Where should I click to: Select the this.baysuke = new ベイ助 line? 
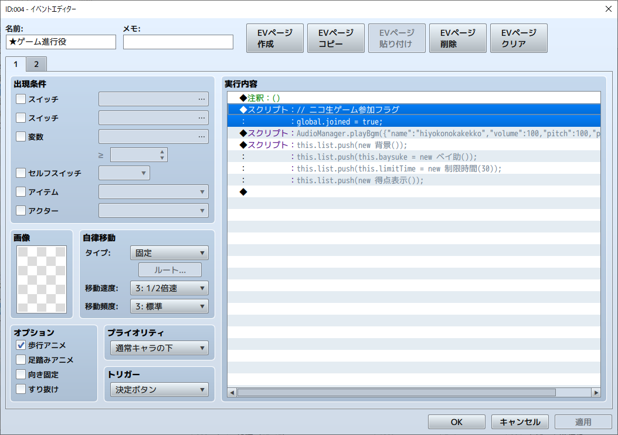click(x=414, y=157)
